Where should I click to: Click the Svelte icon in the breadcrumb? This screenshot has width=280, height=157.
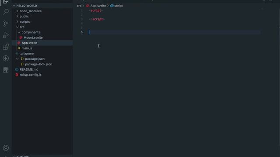pos(87,6)
